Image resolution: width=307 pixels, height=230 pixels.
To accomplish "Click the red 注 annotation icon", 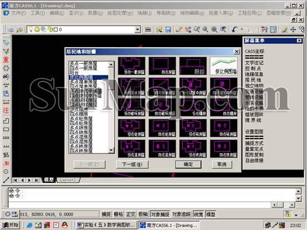I will [6, 111].
